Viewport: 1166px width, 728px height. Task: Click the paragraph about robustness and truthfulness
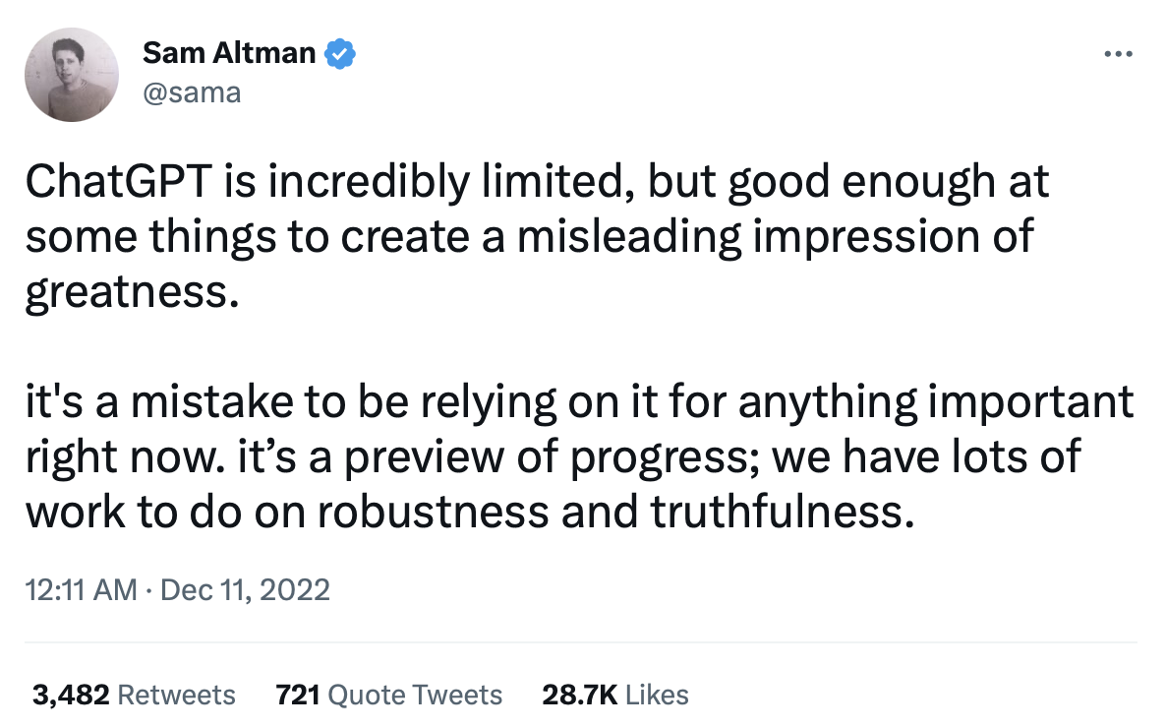point(579,456)
